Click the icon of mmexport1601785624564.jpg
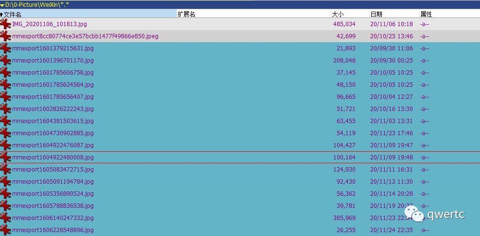The image size is (480, 236). point(5,85)
